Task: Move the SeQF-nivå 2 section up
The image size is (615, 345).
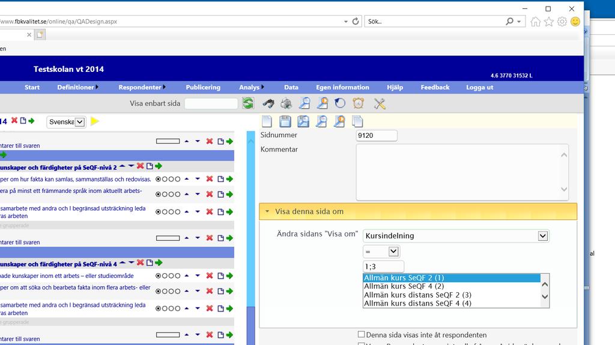Action: pyautogui.click(x=123, y=166)
